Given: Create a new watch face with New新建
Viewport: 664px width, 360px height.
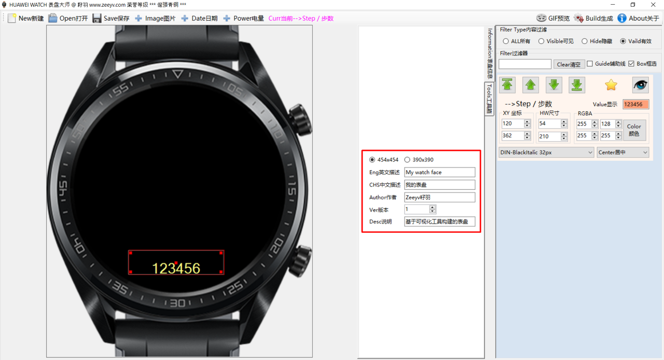Looking at the screenshot, I should 26,18.
